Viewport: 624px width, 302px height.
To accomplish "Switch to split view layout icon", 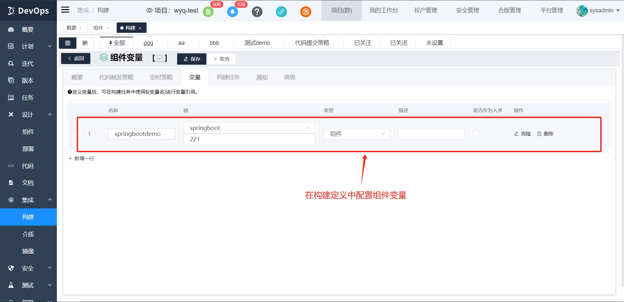I will coord(85,43).
